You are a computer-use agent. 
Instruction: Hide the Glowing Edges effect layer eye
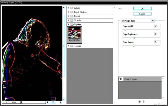click(121, 79)
